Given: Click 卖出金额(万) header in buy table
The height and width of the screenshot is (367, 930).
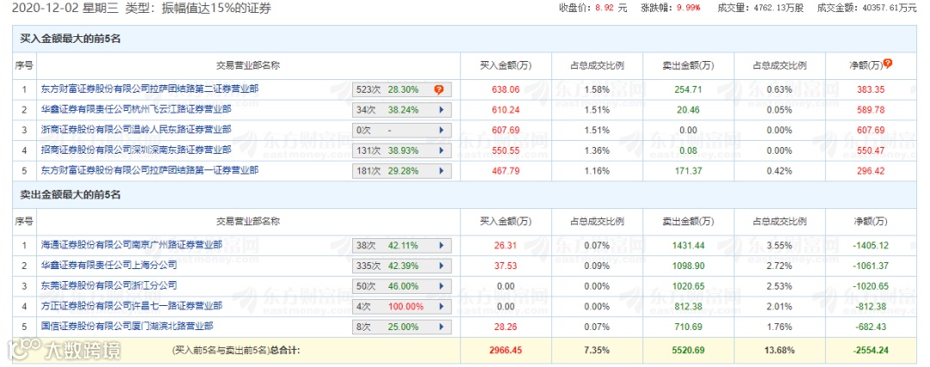Looking at the screenshot, I should coord(689,65).
